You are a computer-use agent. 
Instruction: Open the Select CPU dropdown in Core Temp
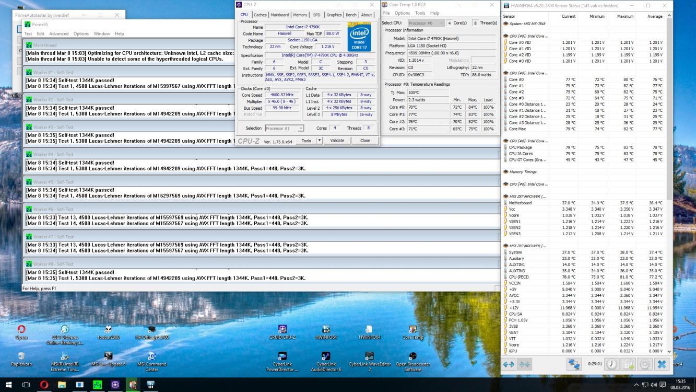coord(426,23)
